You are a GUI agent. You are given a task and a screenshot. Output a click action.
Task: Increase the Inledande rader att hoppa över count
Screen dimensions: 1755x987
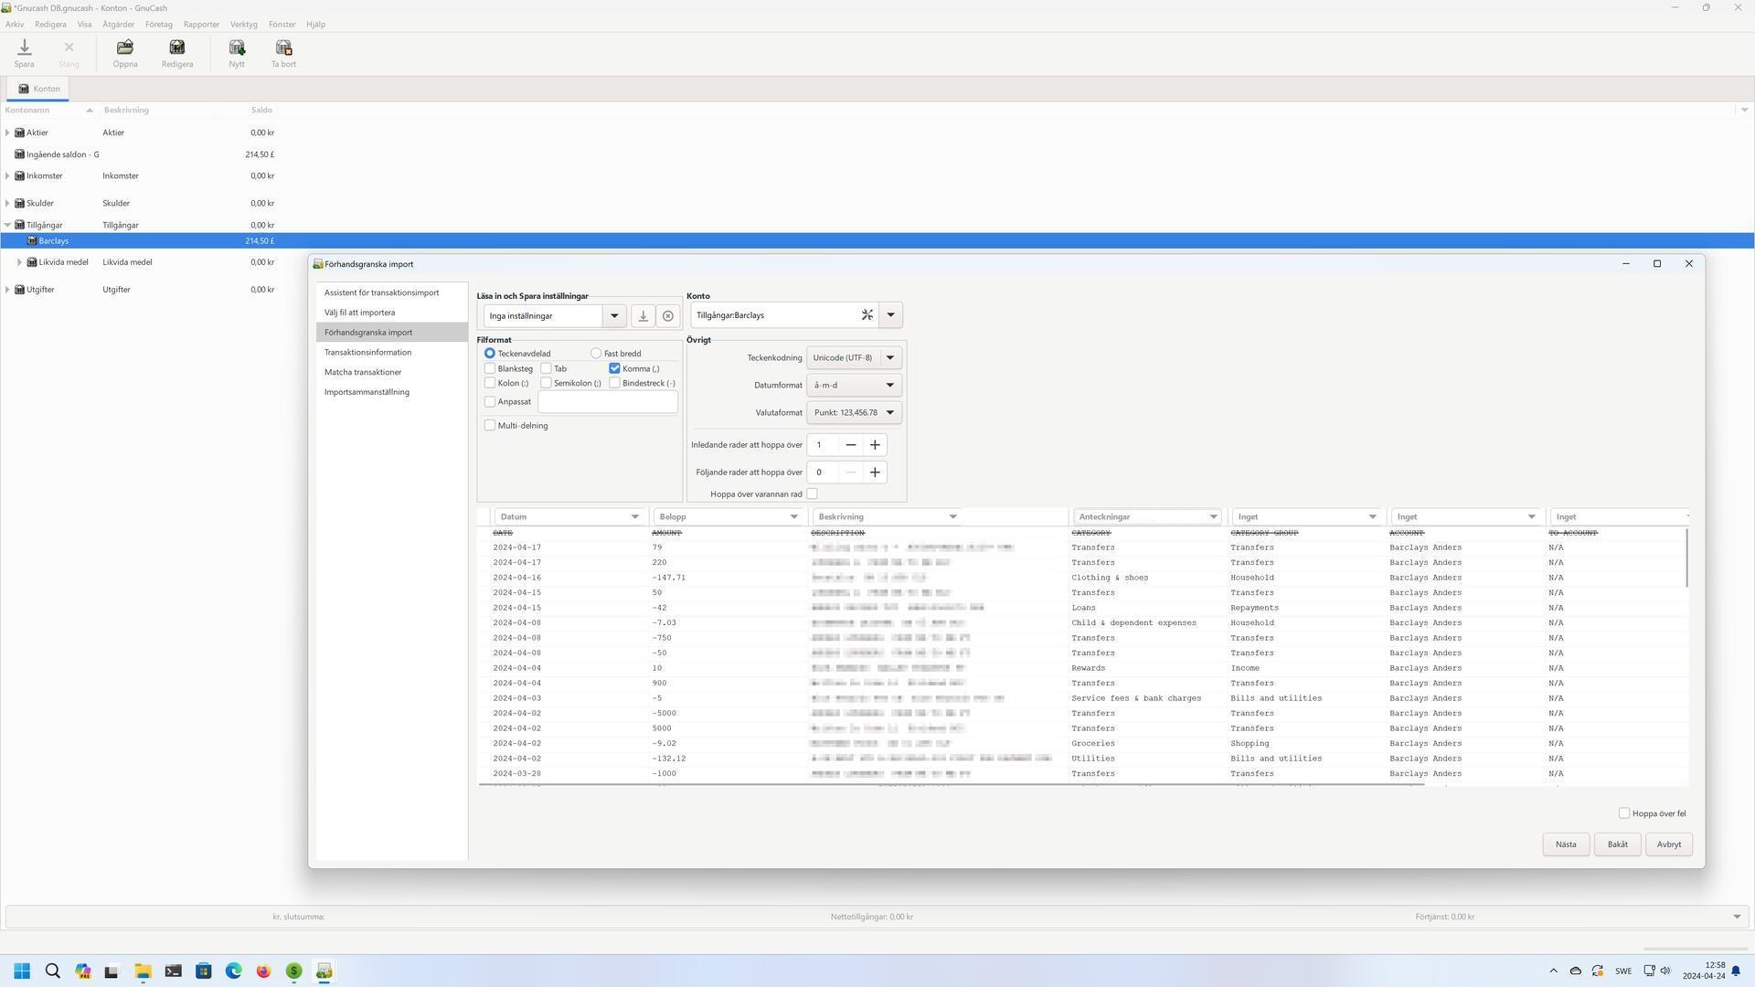(875, 445)
